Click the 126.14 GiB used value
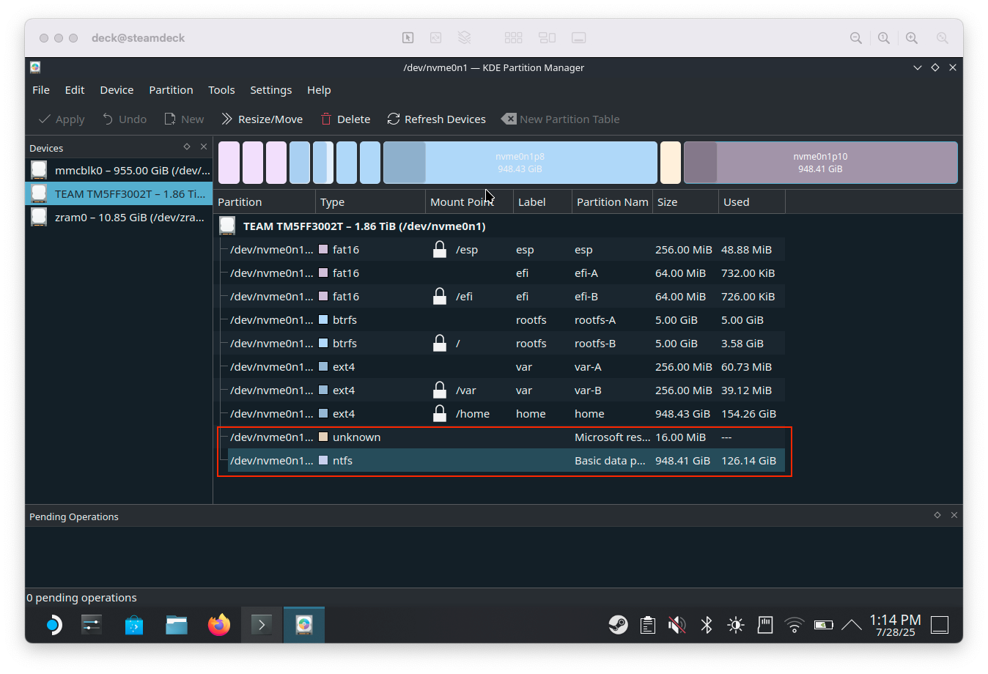 748,461
